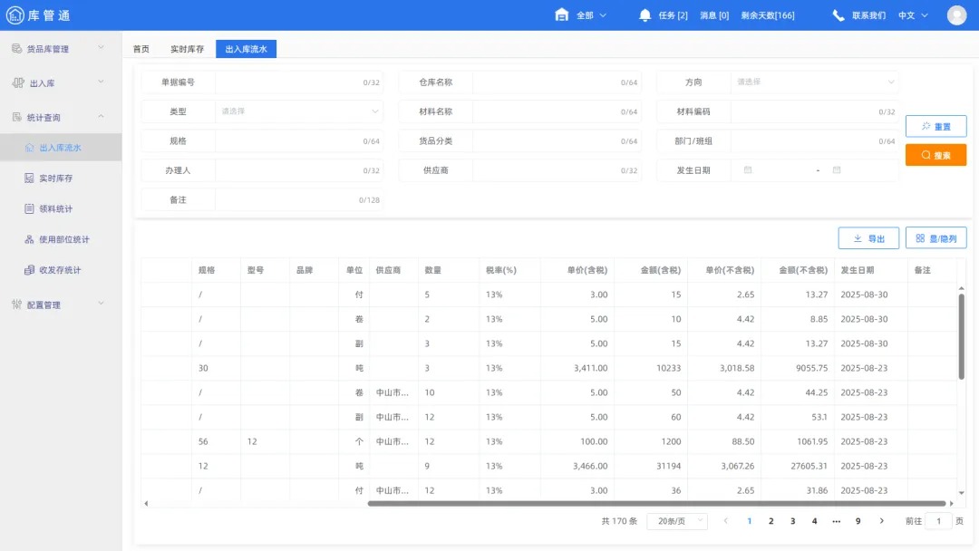Image resolution: width=979 pixels, height=551 pixels.
Task: Open the user avatar in the top bar
Action: (x=956, y=14)
